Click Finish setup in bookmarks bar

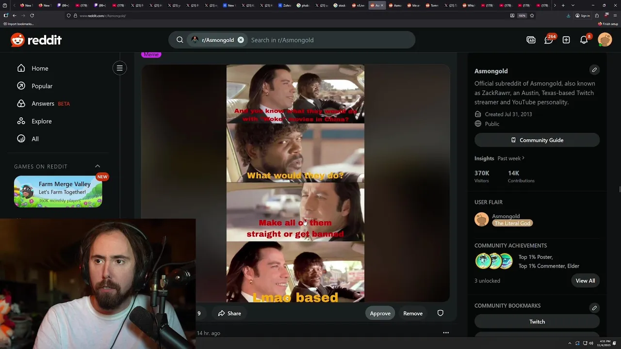608,24
